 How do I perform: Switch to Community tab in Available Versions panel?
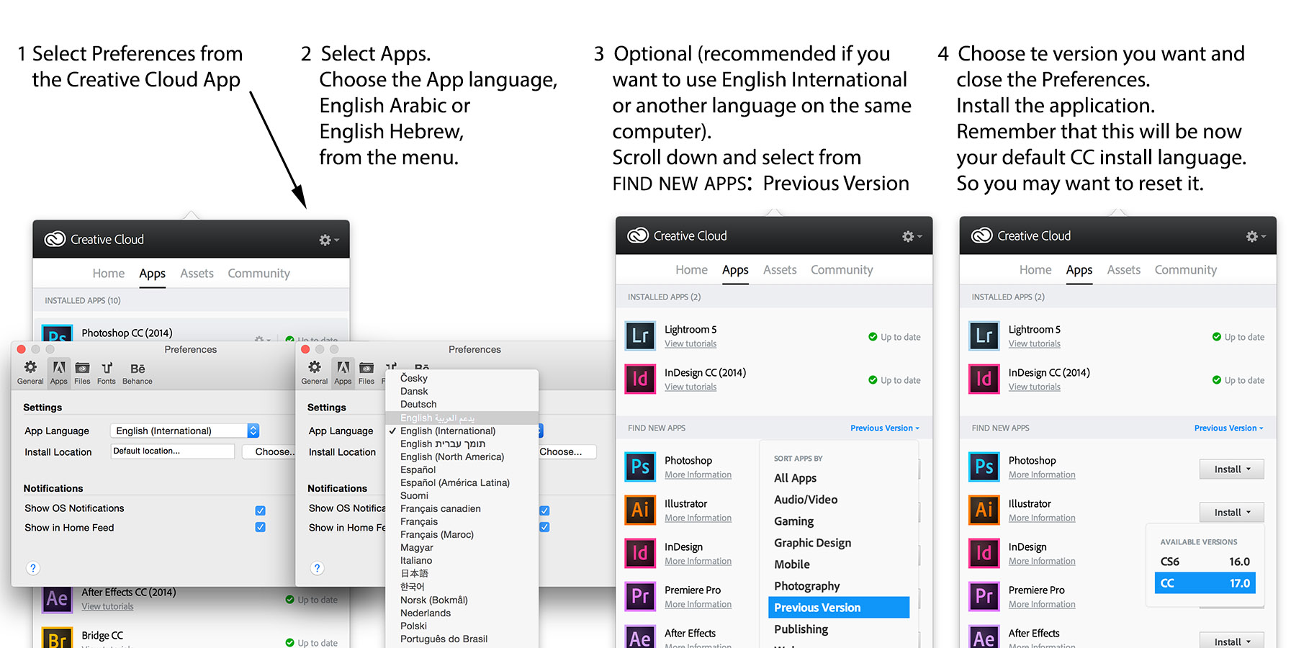tap(1186, 270)
